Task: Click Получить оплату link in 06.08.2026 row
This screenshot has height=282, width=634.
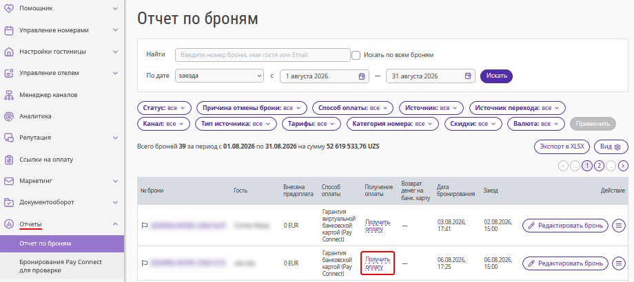Action: coord(378,263)
